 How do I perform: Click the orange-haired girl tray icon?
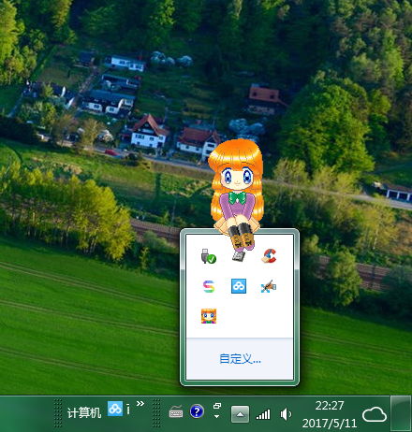209,316
